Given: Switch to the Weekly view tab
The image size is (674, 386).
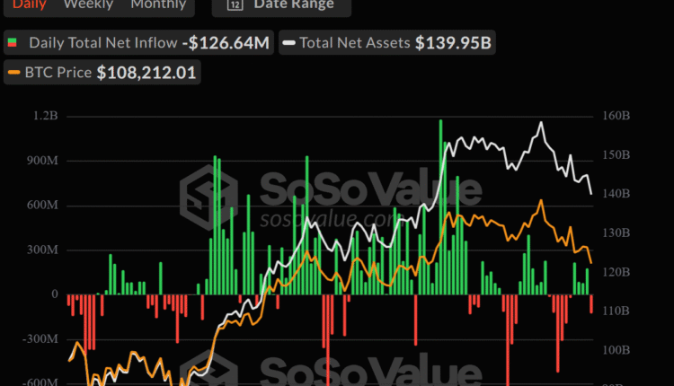Looking at the screenshot, I should (x=88, y=4).
